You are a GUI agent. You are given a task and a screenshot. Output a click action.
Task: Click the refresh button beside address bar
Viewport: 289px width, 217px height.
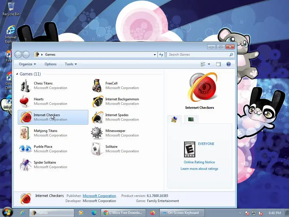pos(161,55)
